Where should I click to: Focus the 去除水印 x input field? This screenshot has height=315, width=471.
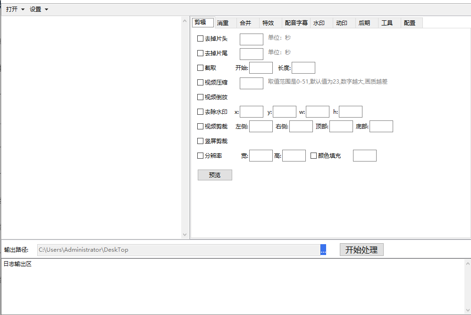[252, 112]
